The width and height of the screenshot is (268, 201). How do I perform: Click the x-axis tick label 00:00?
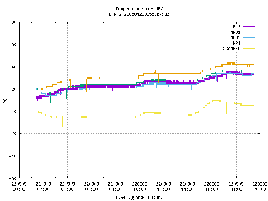(19, 189)
